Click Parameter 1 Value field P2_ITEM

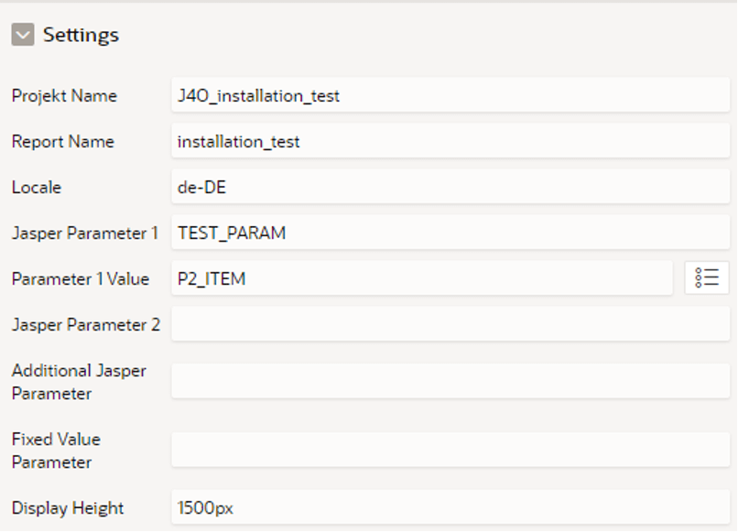point(422,278)
